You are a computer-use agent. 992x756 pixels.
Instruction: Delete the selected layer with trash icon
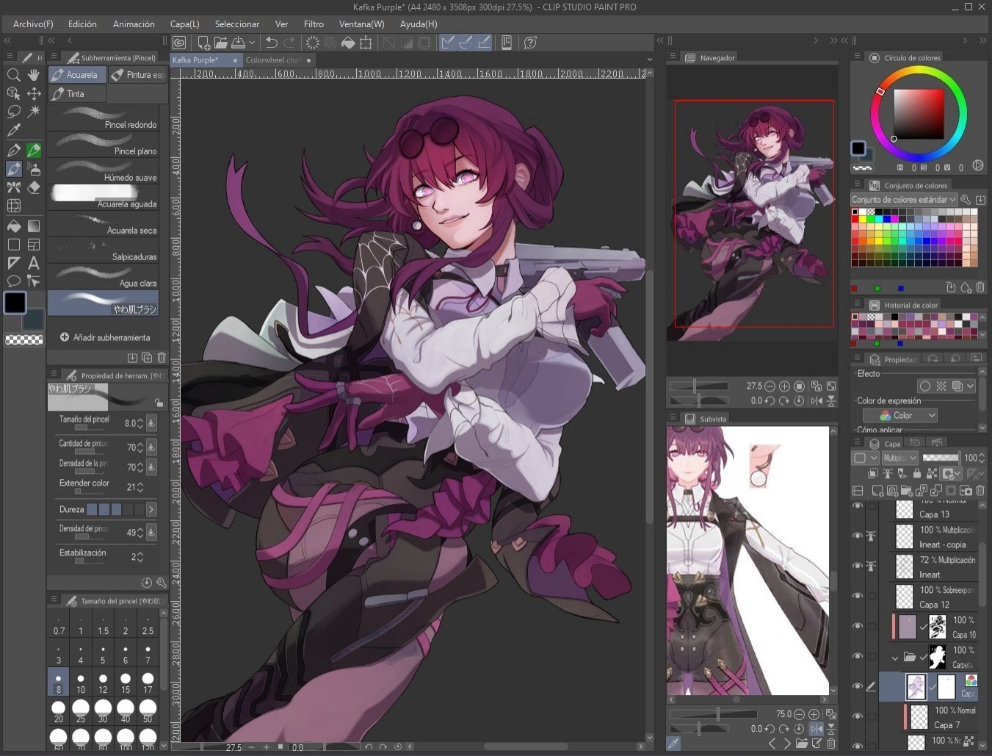point(980,491)
